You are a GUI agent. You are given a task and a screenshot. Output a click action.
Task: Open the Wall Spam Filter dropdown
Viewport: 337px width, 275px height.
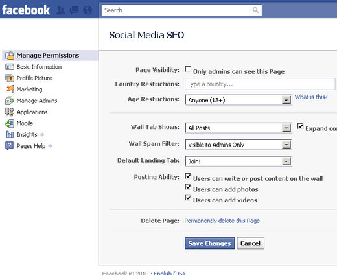point(238,145)
